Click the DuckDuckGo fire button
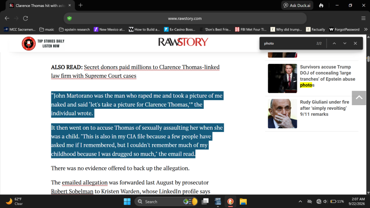 [x=321, y=6]
